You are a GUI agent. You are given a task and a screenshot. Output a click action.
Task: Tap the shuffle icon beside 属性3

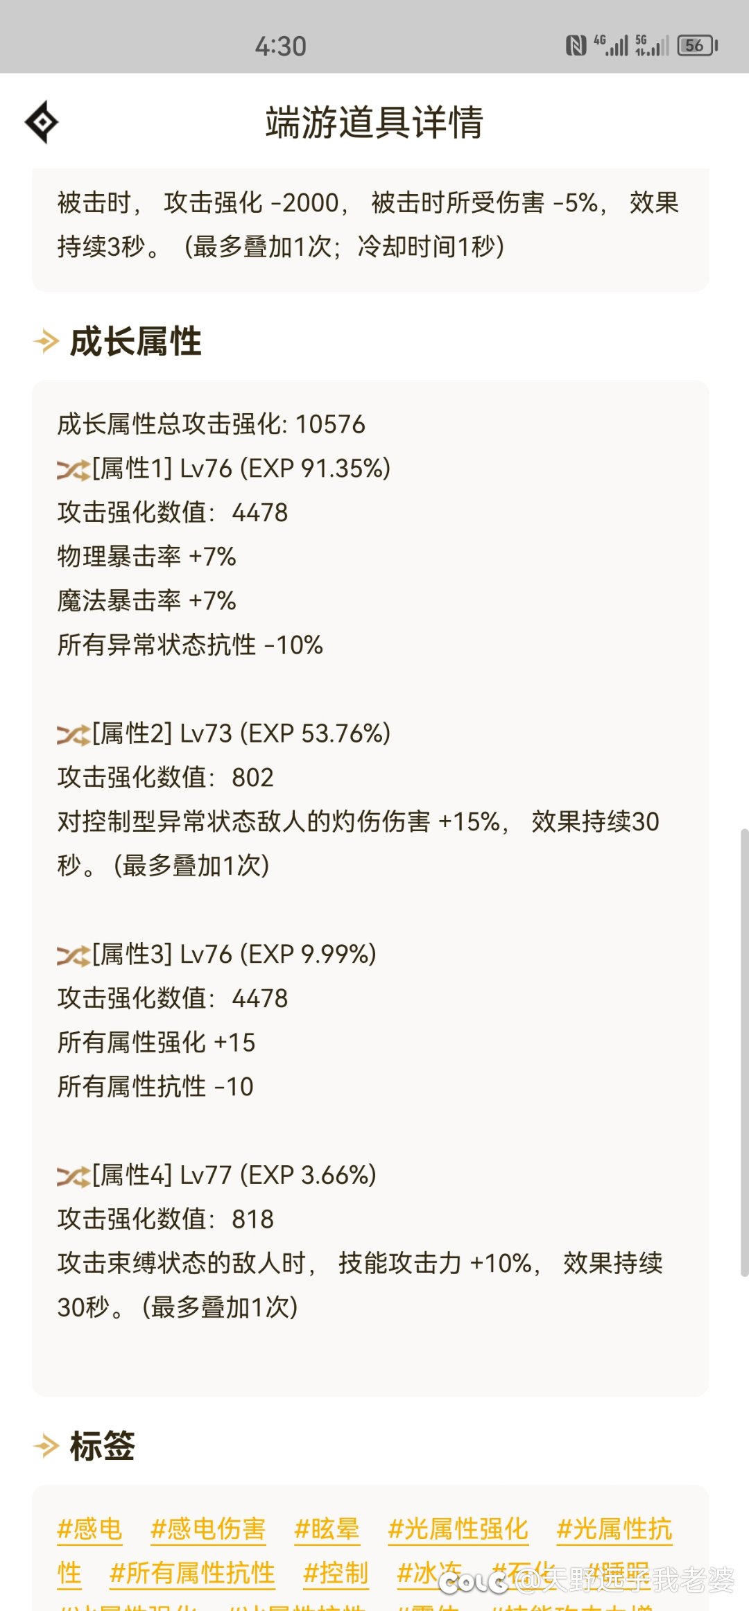pos(74,956)
